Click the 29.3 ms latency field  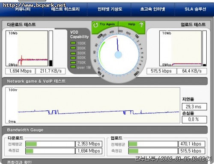tap(194, 106)
